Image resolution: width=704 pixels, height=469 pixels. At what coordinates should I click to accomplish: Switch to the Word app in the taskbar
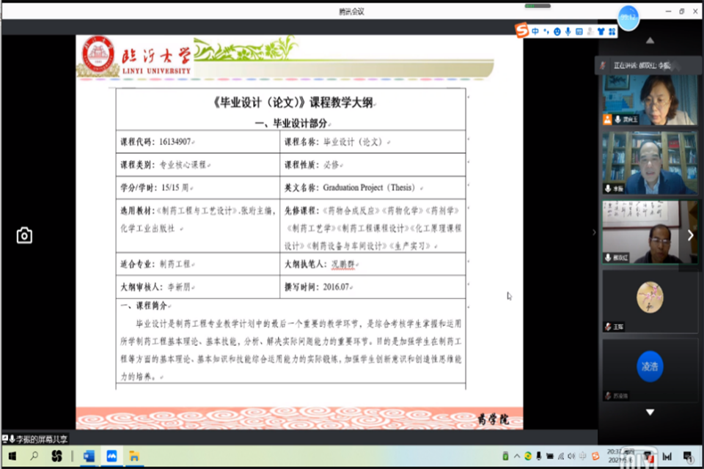[x=89, y=457]
